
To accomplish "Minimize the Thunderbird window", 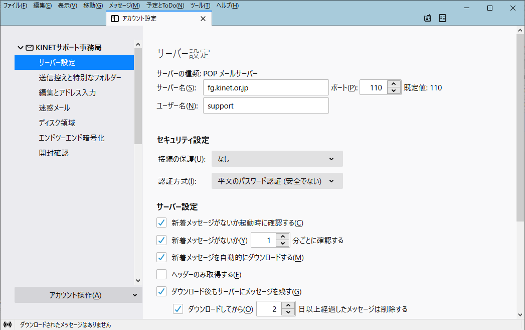I will (x=467, y=8).
